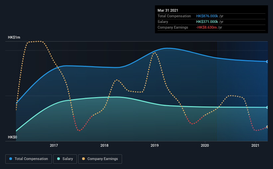Select the 2021 x-axis label
273x169 pixels.
pyautogui.click(x=255, y=145)
